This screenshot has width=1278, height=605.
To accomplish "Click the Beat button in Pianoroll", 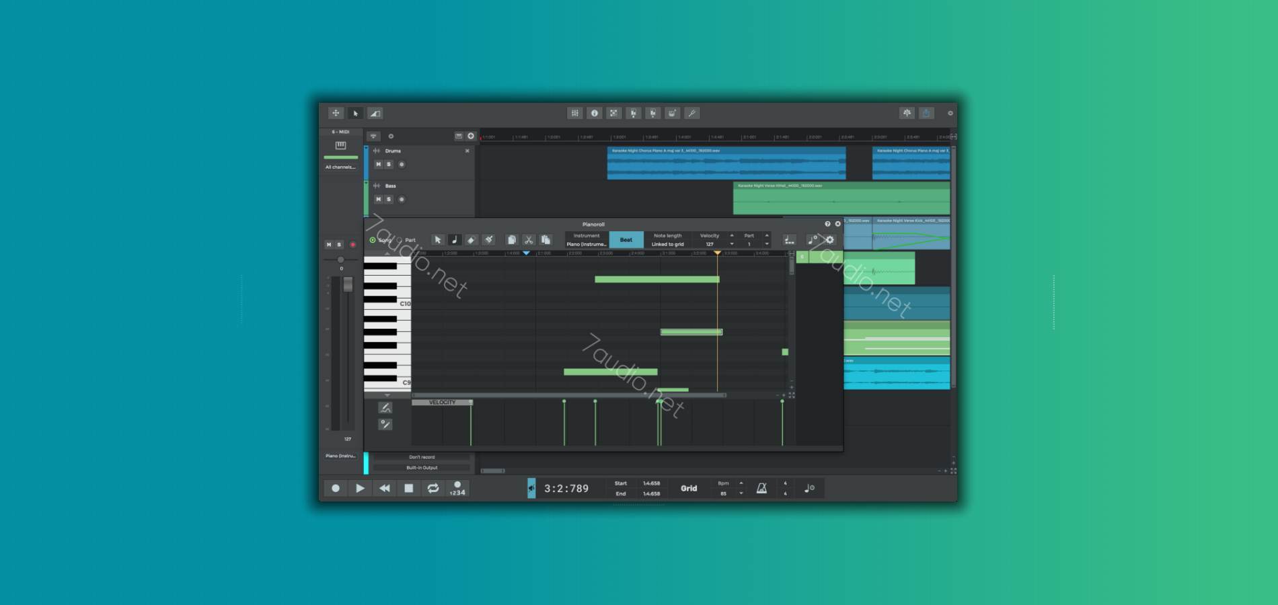I will (626, 240).
